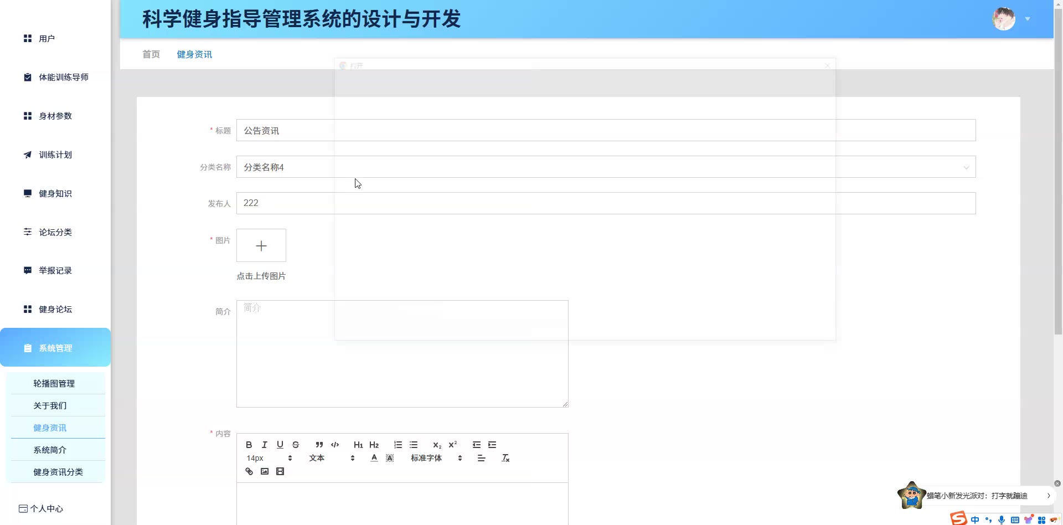Decrease indent in the editor
The image size is (1063, 525).
pyautogui.click(x=477, y=445)
